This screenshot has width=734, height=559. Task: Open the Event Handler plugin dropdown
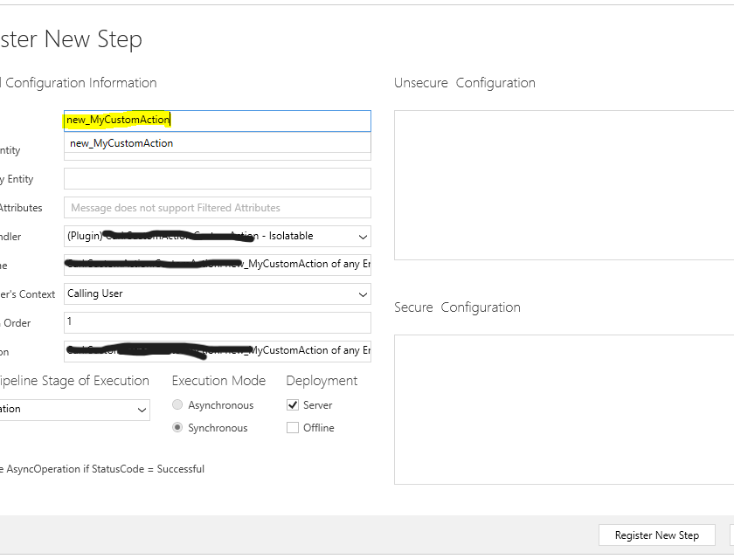click(x=362, y=237)
